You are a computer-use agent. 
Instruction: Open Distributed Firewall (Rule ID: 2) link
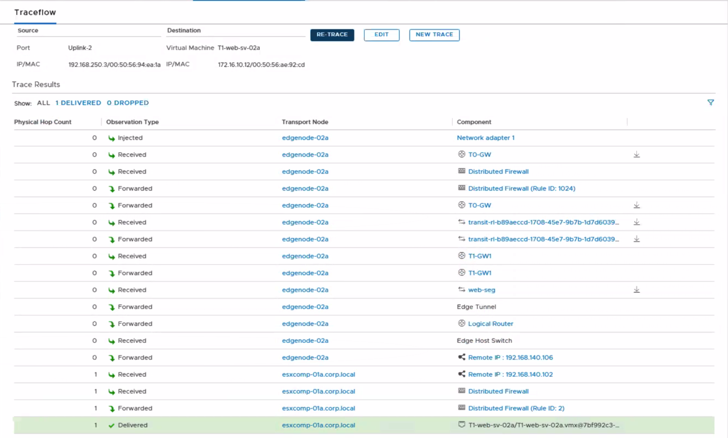click(516, 408)
